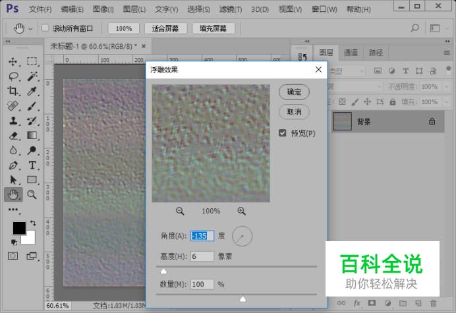The image size is (456, 313).
Task: Select the Magic Wand tool
Action: pos(32,76)
